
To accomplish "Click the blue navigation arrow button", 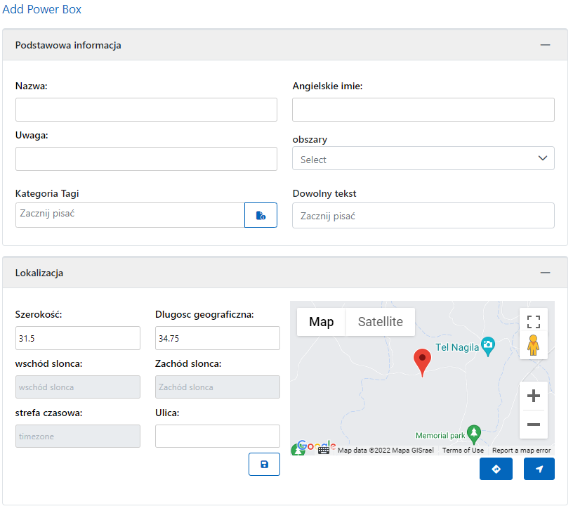I will pyautogui.click(x=539, y=469).
